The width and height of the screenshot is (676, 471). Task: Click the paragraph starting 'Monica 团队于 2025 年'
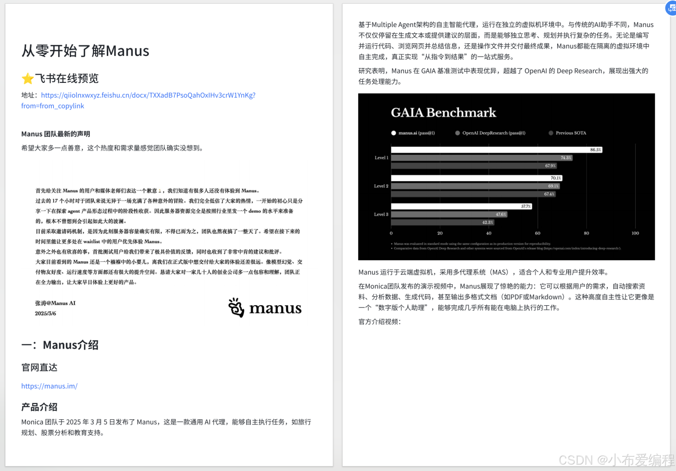point(166,427)
